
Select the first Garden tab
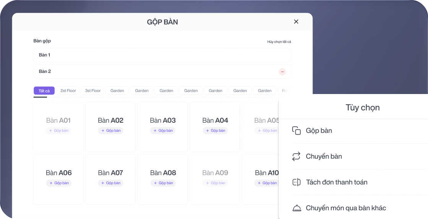point(117,91)
